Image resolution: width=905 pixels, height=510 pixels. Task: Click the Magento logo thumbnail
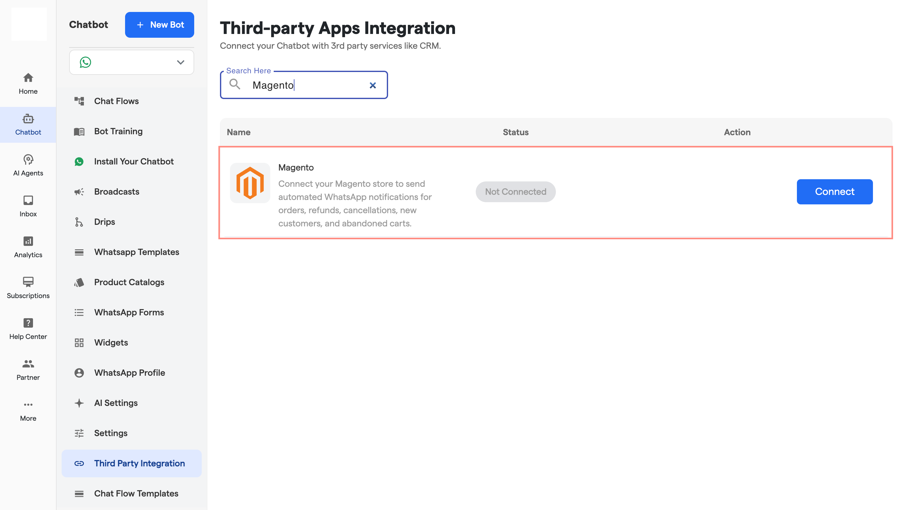pyautogui.click(x=250, y=183)
